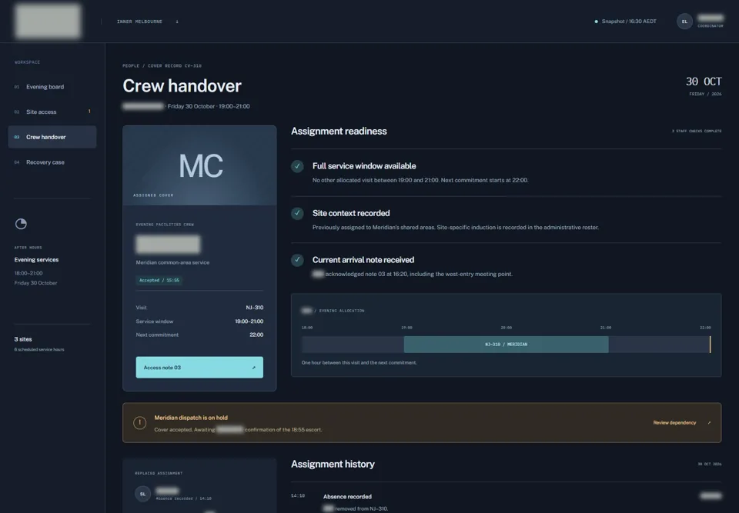Screen dimensions: 739x513
Task: Click the 'Accepted / 15:55' status badge
Action: point(159,280)
